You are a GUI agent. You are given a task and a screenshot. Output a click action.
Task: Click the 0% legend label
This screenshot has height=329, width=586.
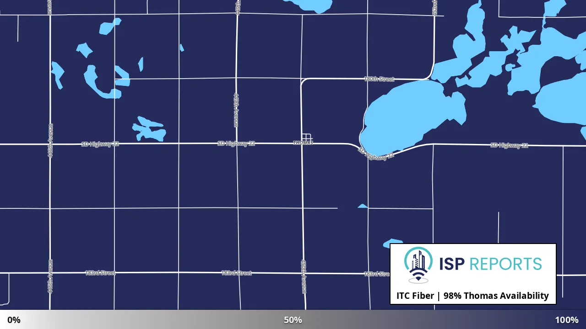[x=14, y=320]
